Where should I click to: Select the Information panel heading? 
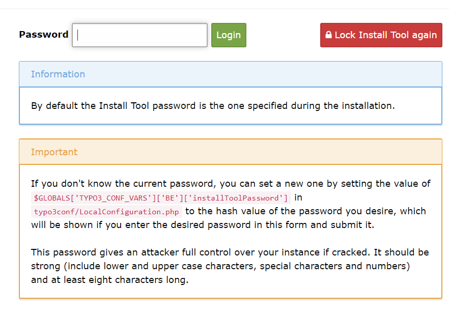58,74
